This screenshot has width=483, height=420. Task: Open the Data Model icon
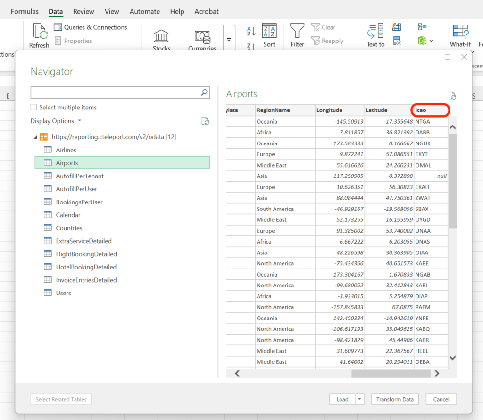tap(422, 41)
